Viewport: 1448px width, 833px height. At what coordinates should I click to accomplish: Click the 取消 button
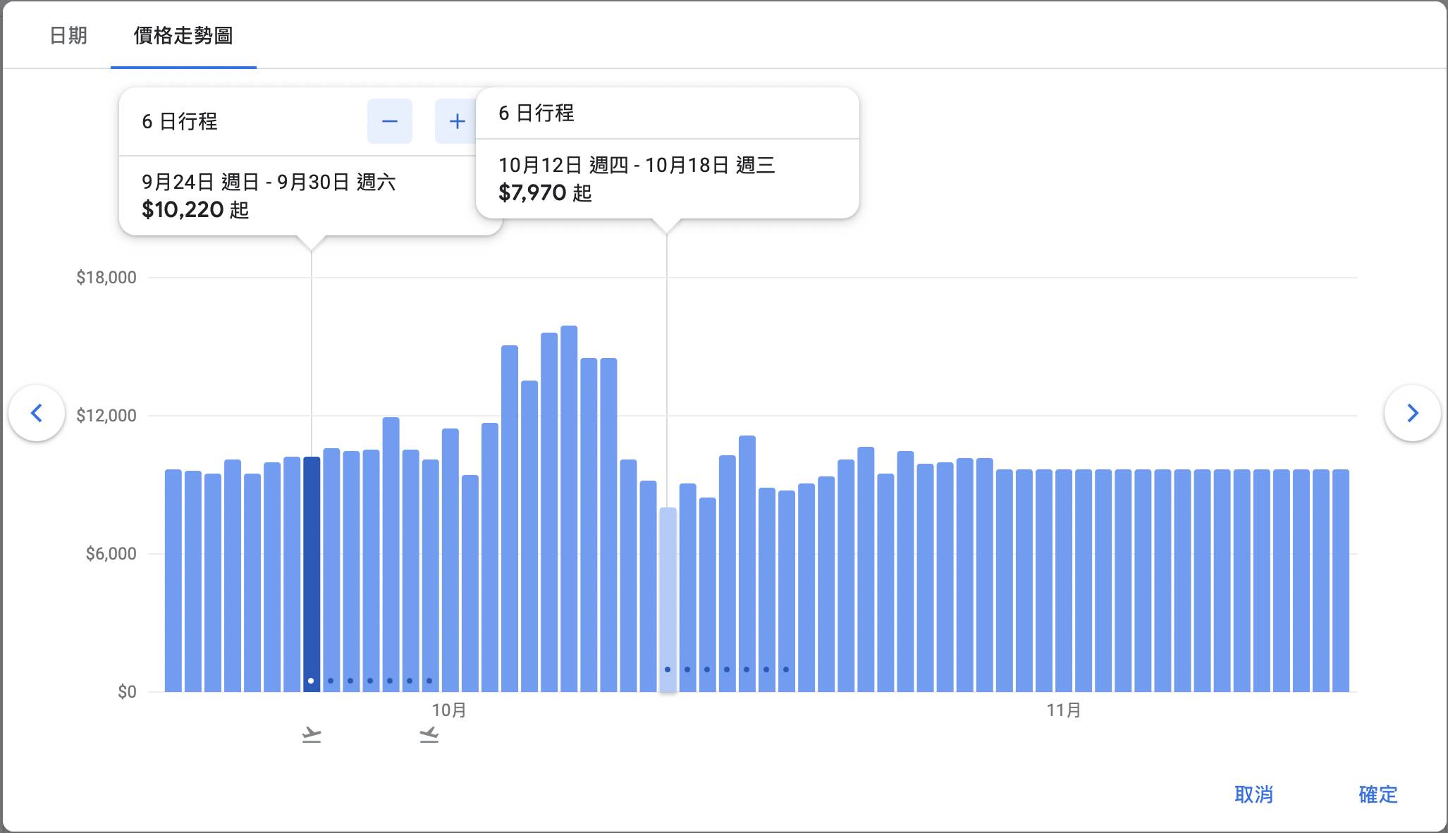point(1253,794)
